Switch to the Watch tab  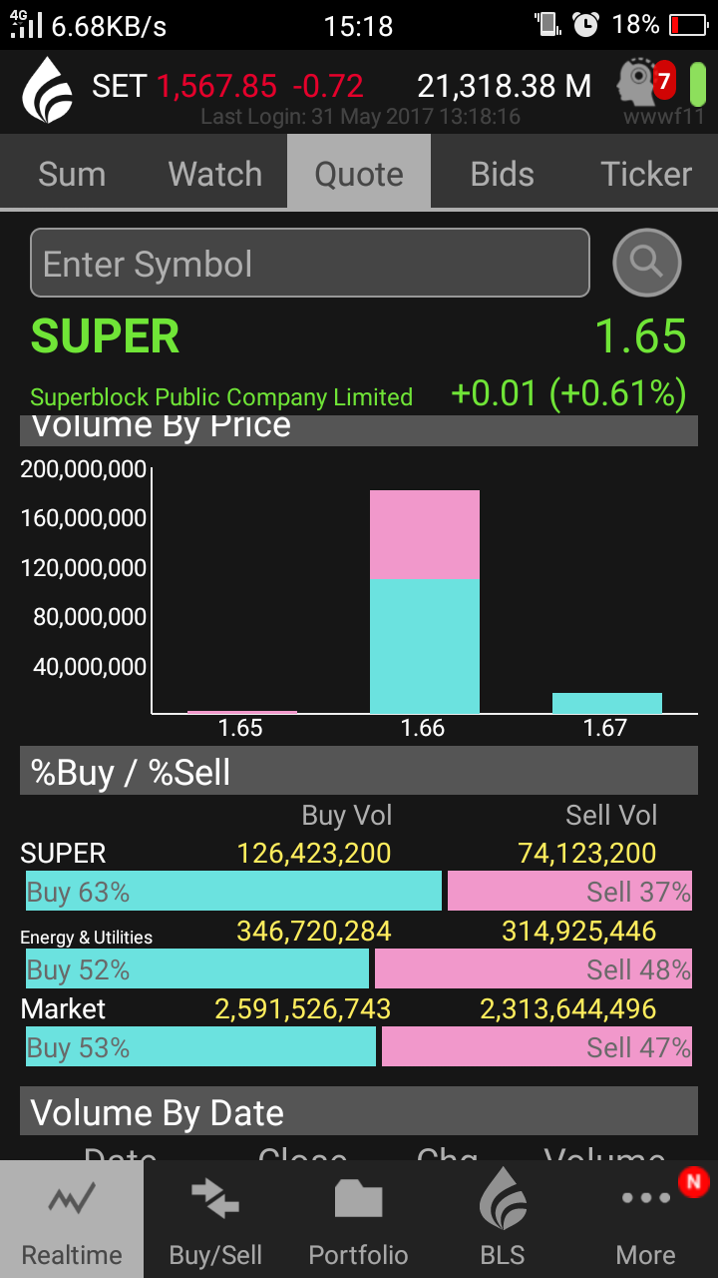(x=215, y=174)
